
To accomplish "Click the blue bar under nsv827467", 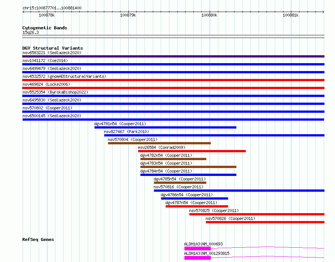I will (214, 135).
